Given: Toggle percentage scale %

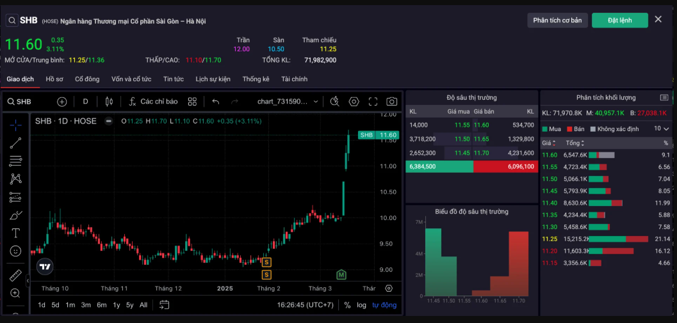Looking at the screenshot, I should (x=347, y=305).
